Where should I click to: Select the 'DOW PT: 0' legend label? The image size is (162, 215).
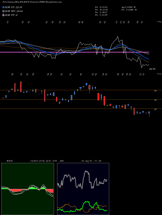[x=11, y=15]
